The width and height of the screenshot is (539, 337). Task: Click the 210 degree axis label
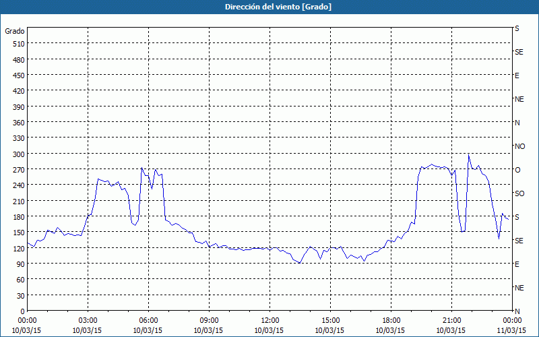[20, 202]
